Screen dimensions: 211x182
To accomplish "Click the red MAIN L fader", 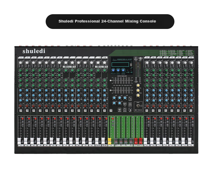I will click(x=136, y=141).
